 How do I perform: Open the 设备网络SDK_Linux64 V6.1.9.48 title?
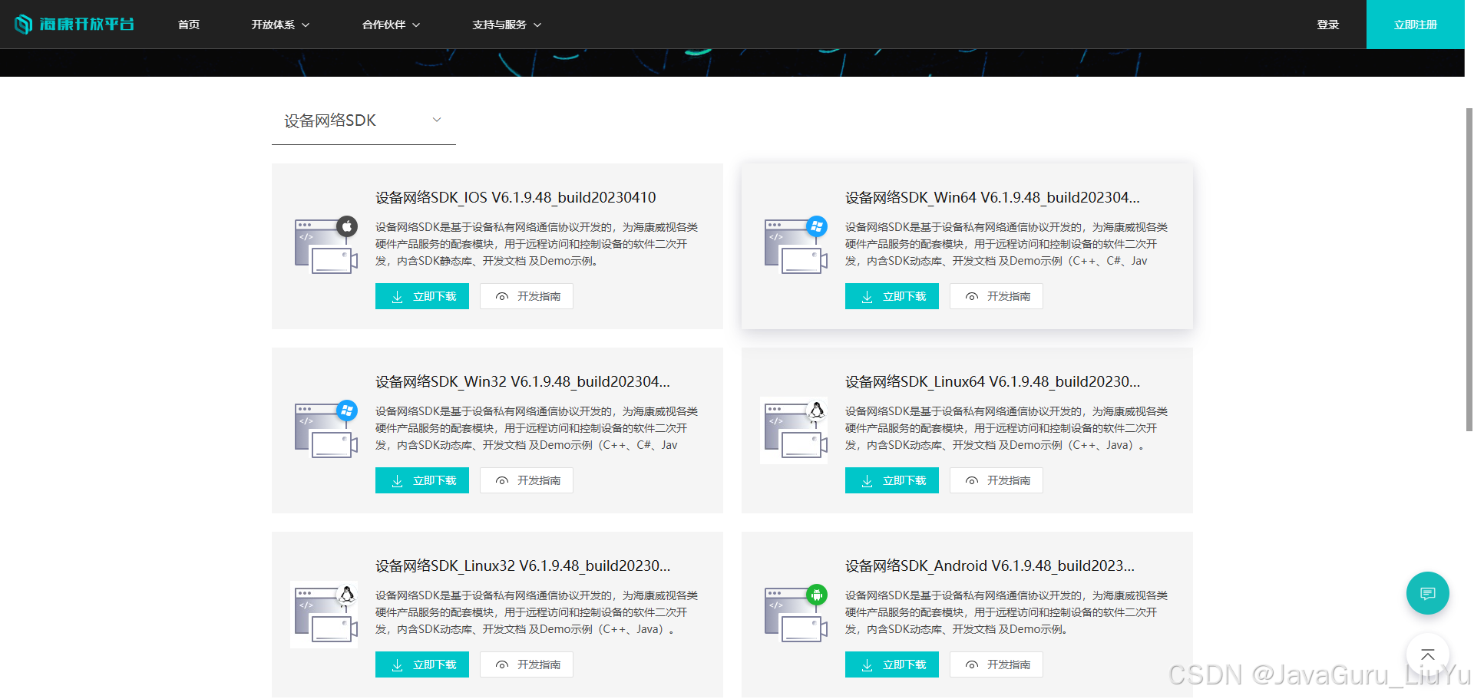click(993, 381)
